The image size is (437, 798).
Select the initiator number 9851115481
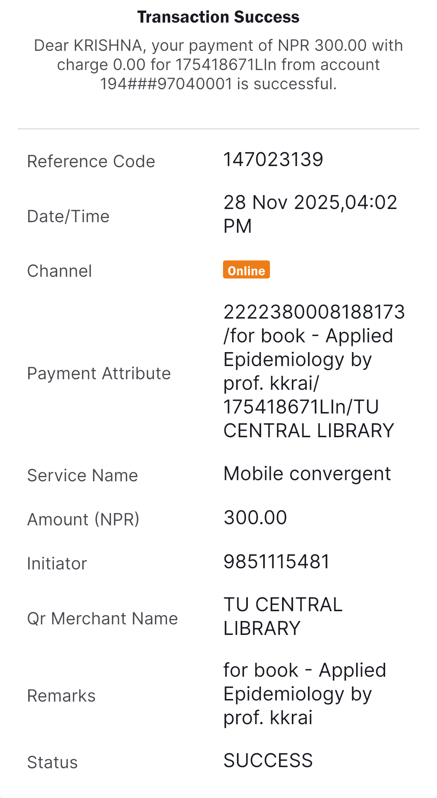tap(276, 561)
